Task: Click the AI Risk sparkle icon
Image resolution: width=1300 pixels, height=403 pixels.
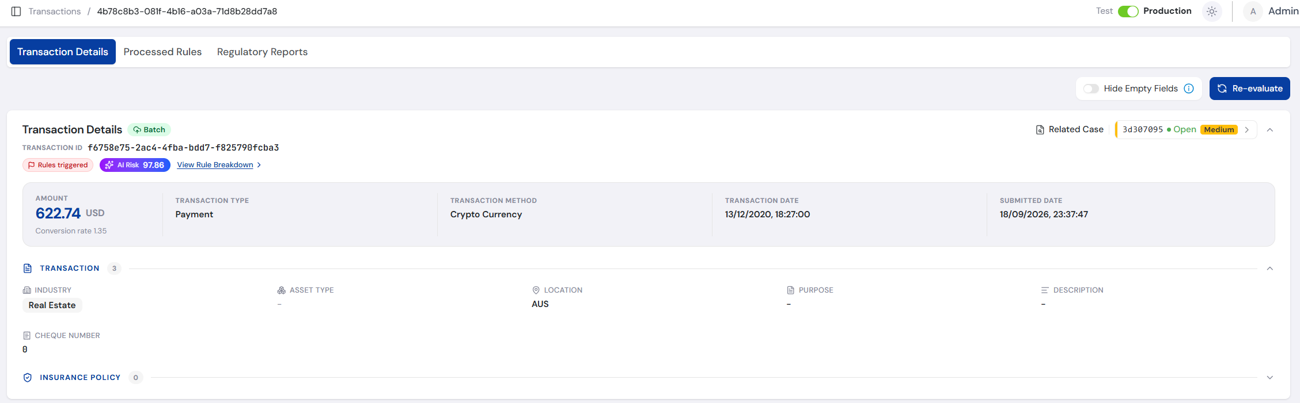Action: 109,165
